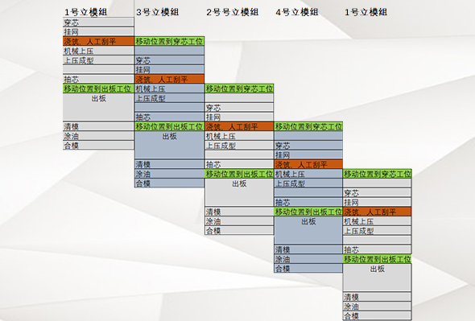Select the 清模 cell in first column
Image resolution: width=475 pixels, height=321 pixels.
98,126
